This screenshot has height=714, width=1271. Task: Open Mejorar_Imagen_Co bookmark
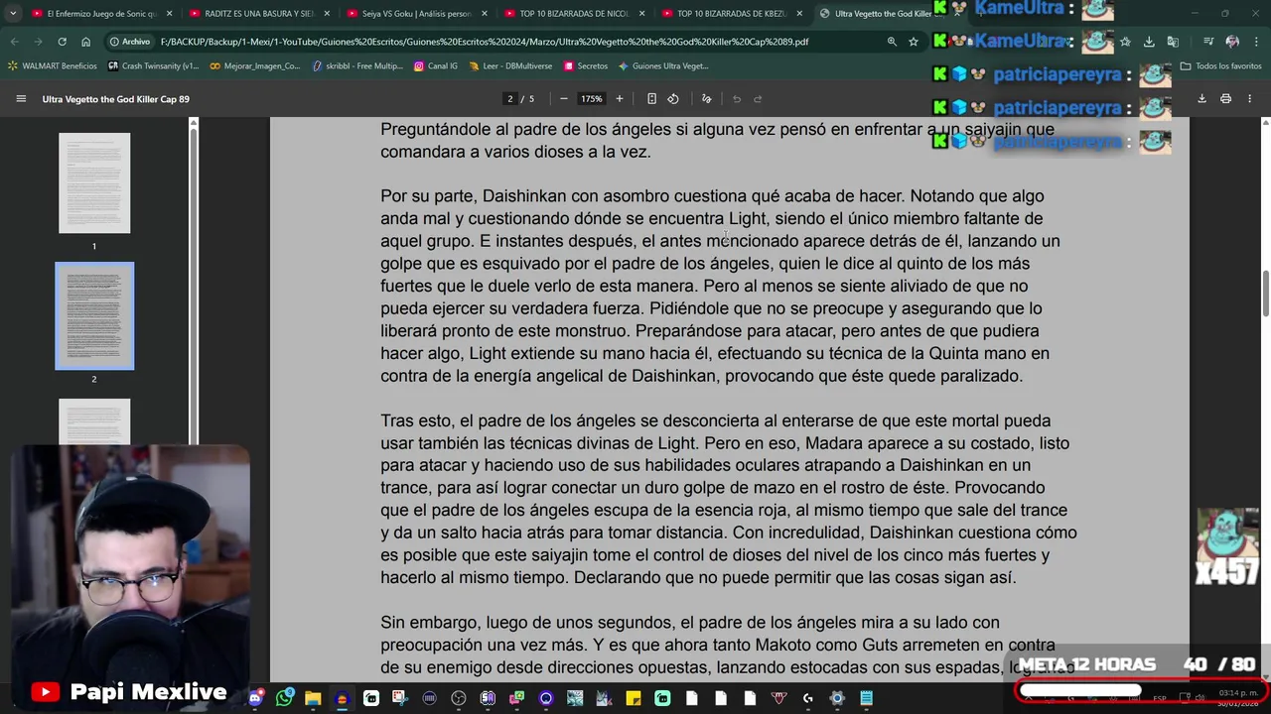coord(255,66)
